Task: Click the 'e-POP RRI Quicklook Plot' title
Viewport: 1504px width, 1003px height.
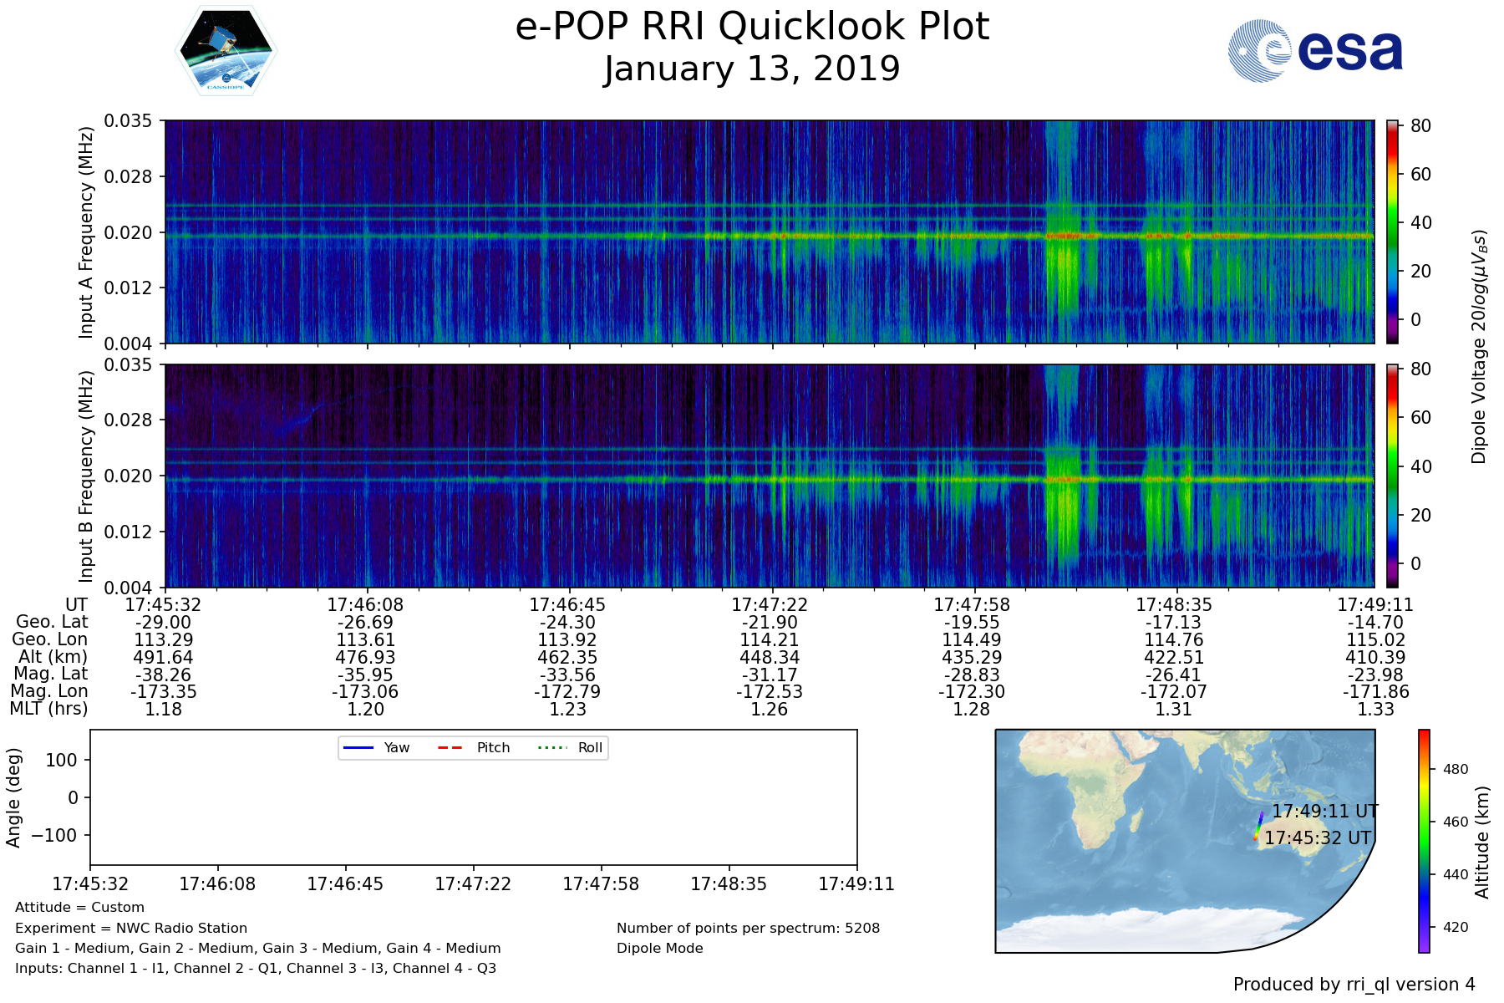Action: (x=752, y=27)
